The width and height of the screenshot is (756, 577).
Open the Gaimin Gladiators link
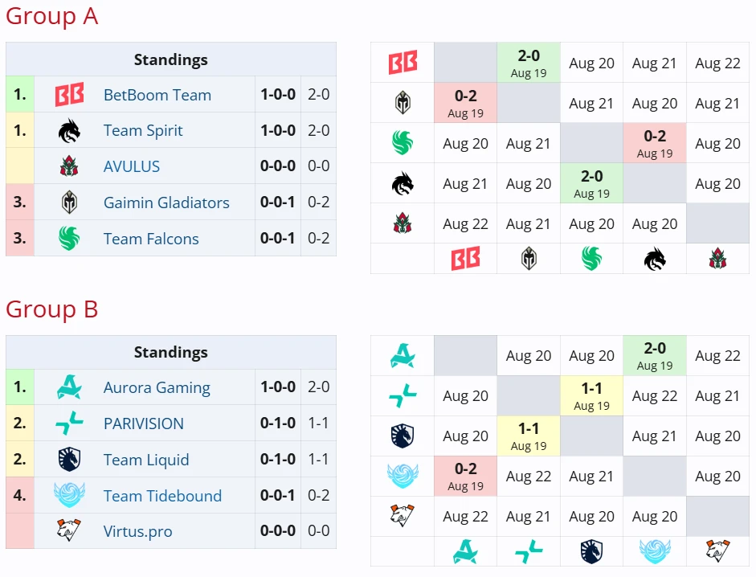pos(166,203)
